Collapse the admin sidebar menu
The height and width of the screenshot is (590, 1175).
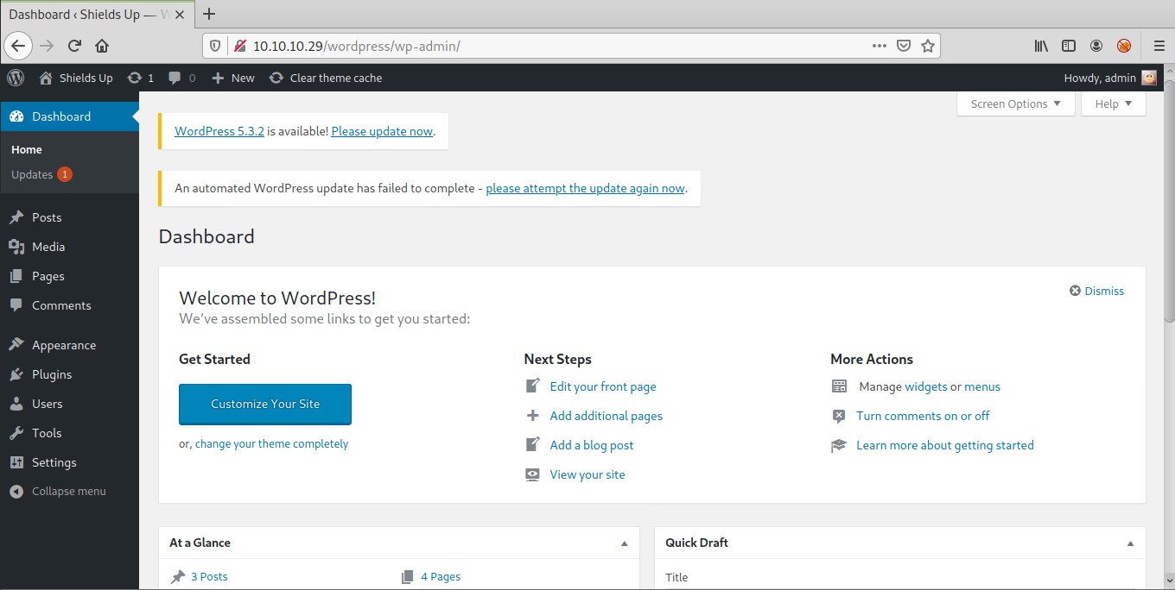pos(68,492)
